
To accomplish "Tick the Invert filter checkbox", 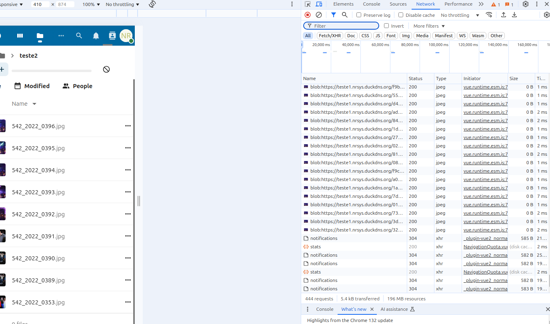I will [x=386, y=26].
